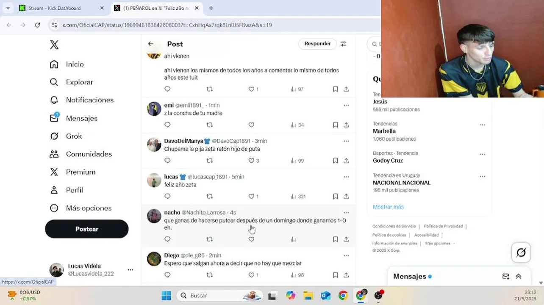Image resolution: width=544 pixels, height=305 pixels.
Task: Bookmark Diego's comment
Action: [335, 275]
